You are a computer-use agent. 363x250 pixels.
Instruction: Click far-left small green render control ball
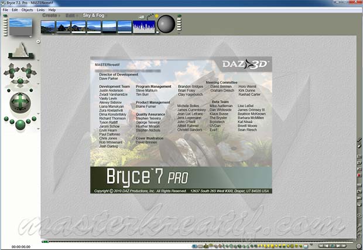click(6, 119)
